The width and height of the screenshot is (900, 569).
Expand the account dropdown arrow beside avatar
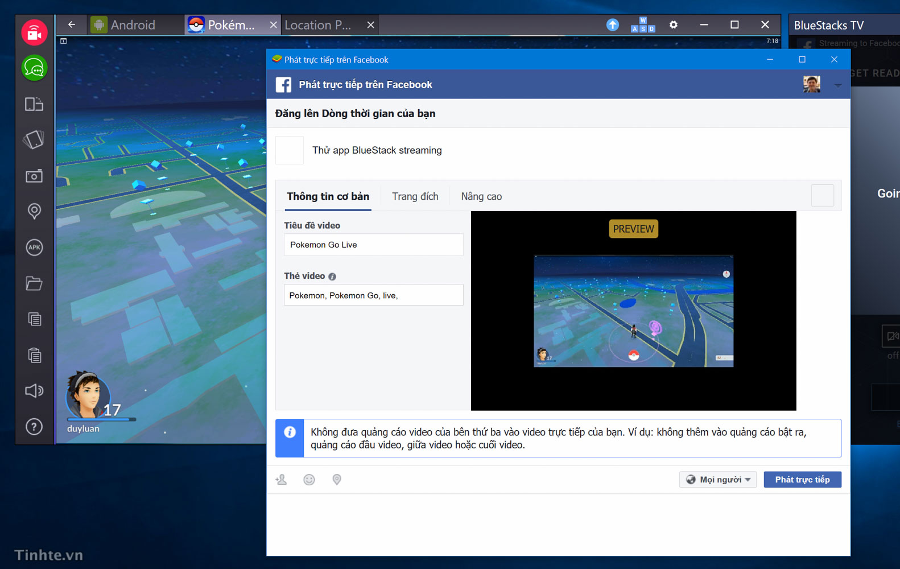coord(838,85)
